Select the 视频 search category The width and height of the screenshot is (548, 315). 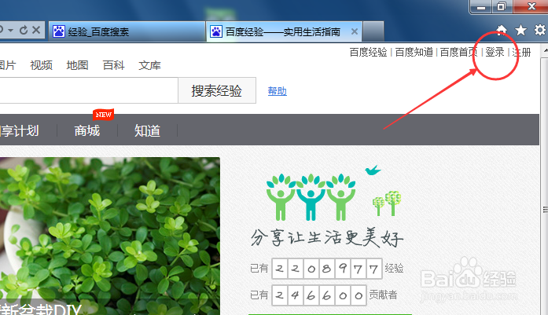pos(41,65)
